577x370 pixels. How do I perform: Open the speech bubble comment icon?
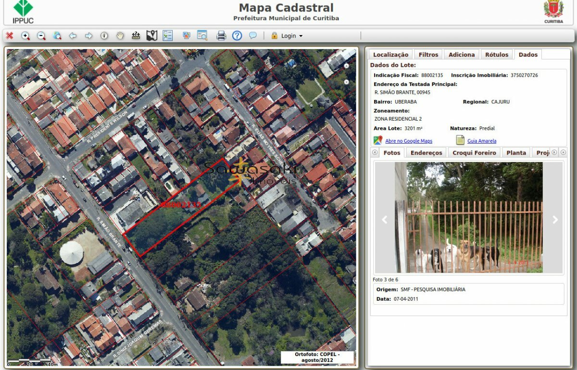252,36
